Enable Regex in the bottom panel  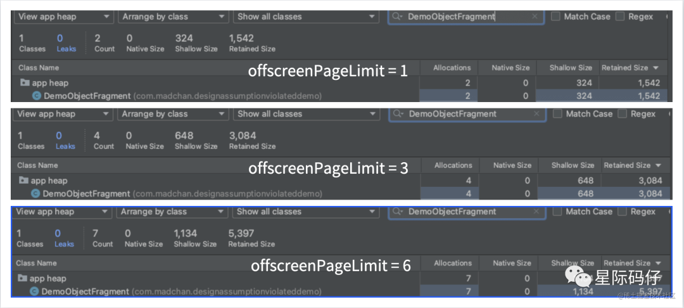[x=622, y=212]
